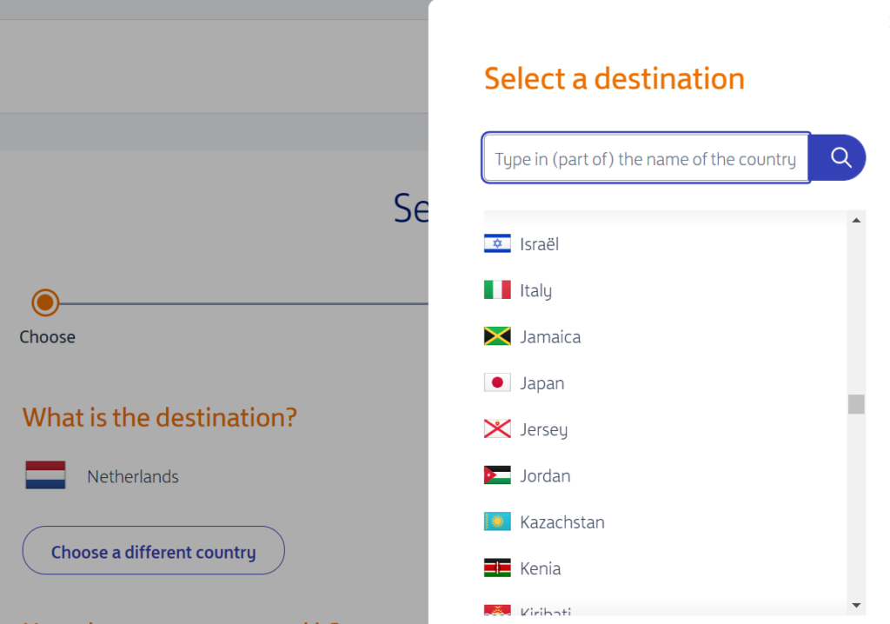Click the Kenia flag icon
This screenshot has width=890, height=624.
497,568
